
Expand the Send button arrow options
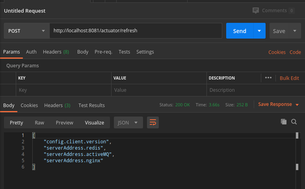(259, 31)
